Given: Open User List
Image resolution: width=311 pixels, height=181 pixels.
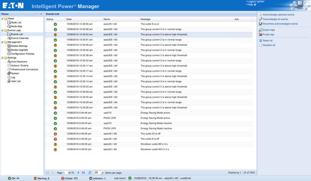Looking at the screenshot, I should click(16, 81).
